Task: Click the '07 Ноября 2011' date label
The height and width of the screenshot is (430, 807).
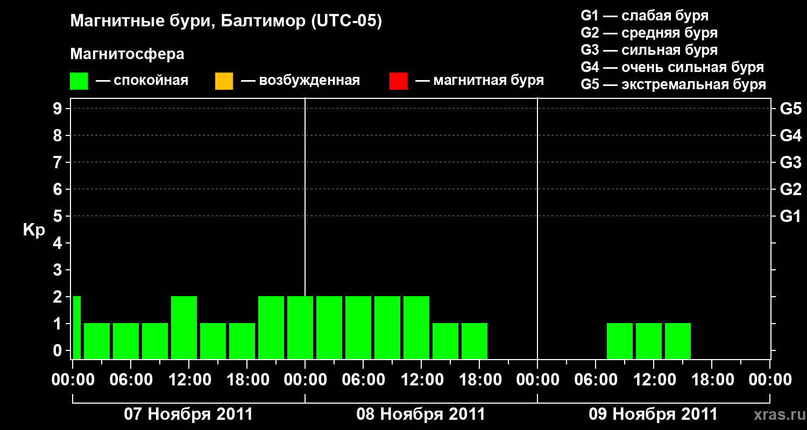Action: (x=188, y=414)
